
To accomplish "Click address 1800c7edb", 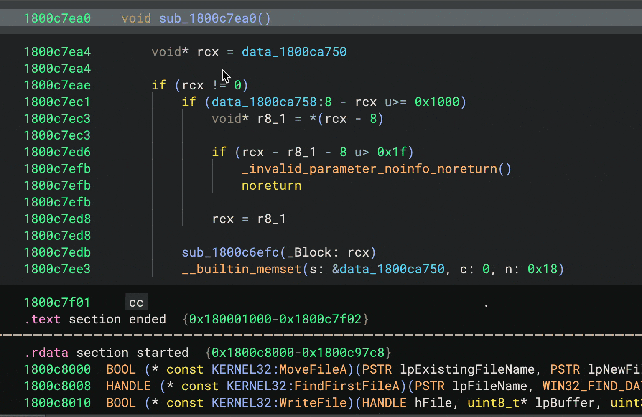I will [57, 252].
